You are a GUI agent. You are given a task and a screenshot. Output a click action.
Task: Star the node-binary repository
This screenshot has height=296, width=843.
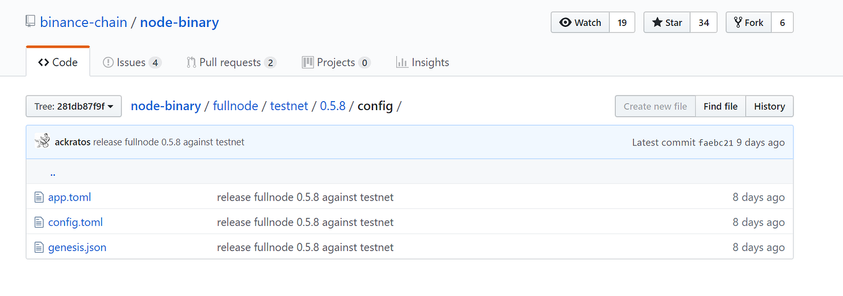[667, 22]
